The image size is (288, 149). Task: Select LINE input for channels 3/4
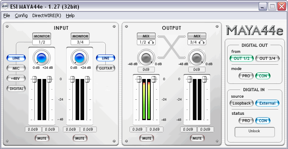105,58
